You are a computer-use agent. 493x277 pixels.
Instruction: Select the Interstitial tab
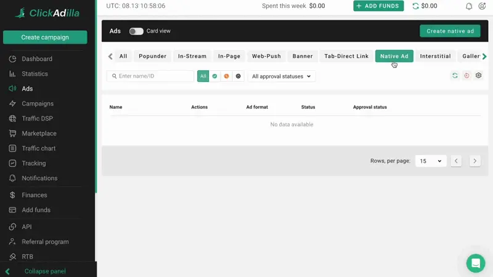pyautogui.click(x=435, y=56)
